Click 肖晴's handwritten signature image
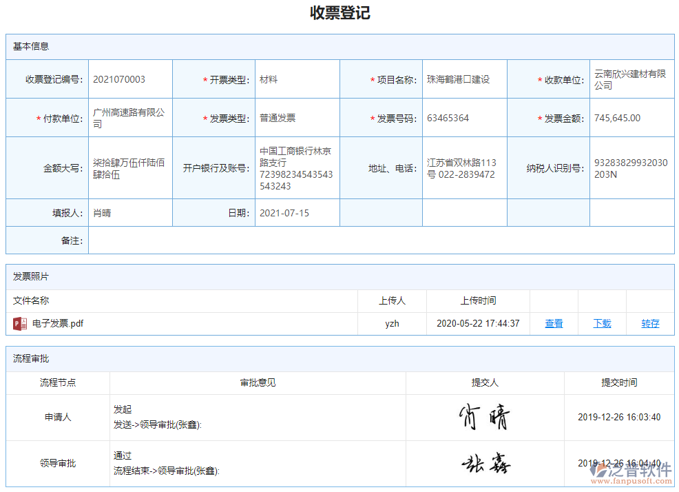Viewport: 679px width, 492px height. pyautogui.click(x=485, y=414)
